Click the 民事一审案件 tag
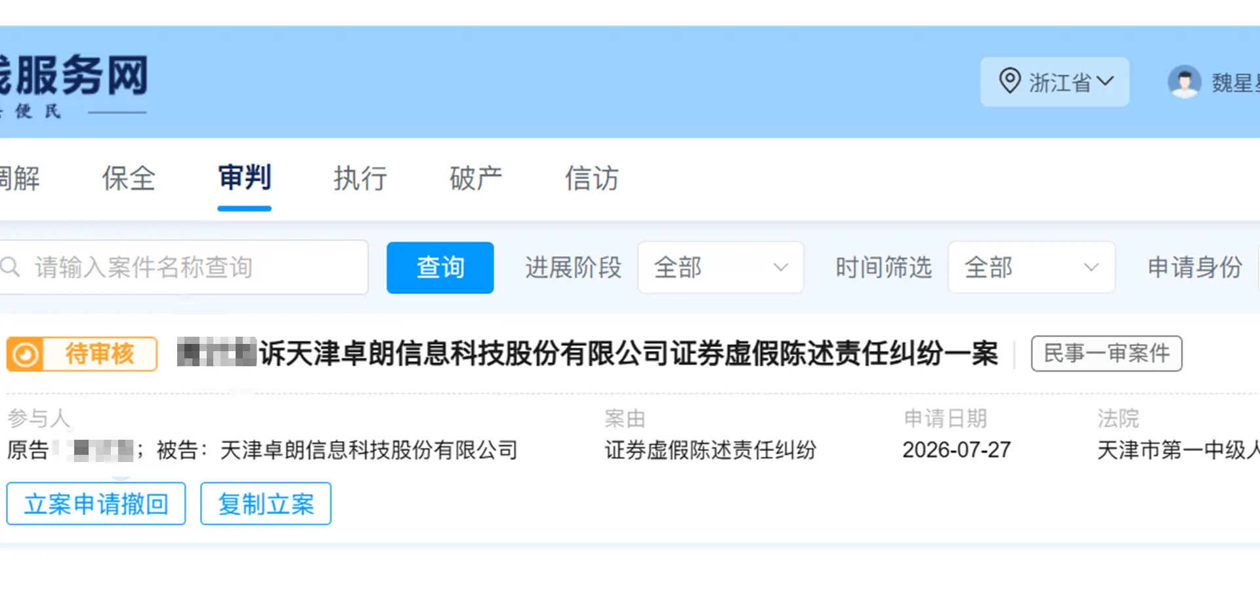 tap(1106, 353)
